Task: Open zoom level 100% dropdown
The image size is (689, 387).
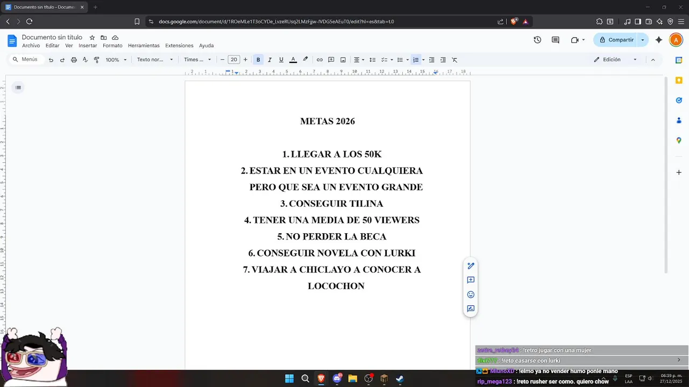Action: tap(116, 60)
